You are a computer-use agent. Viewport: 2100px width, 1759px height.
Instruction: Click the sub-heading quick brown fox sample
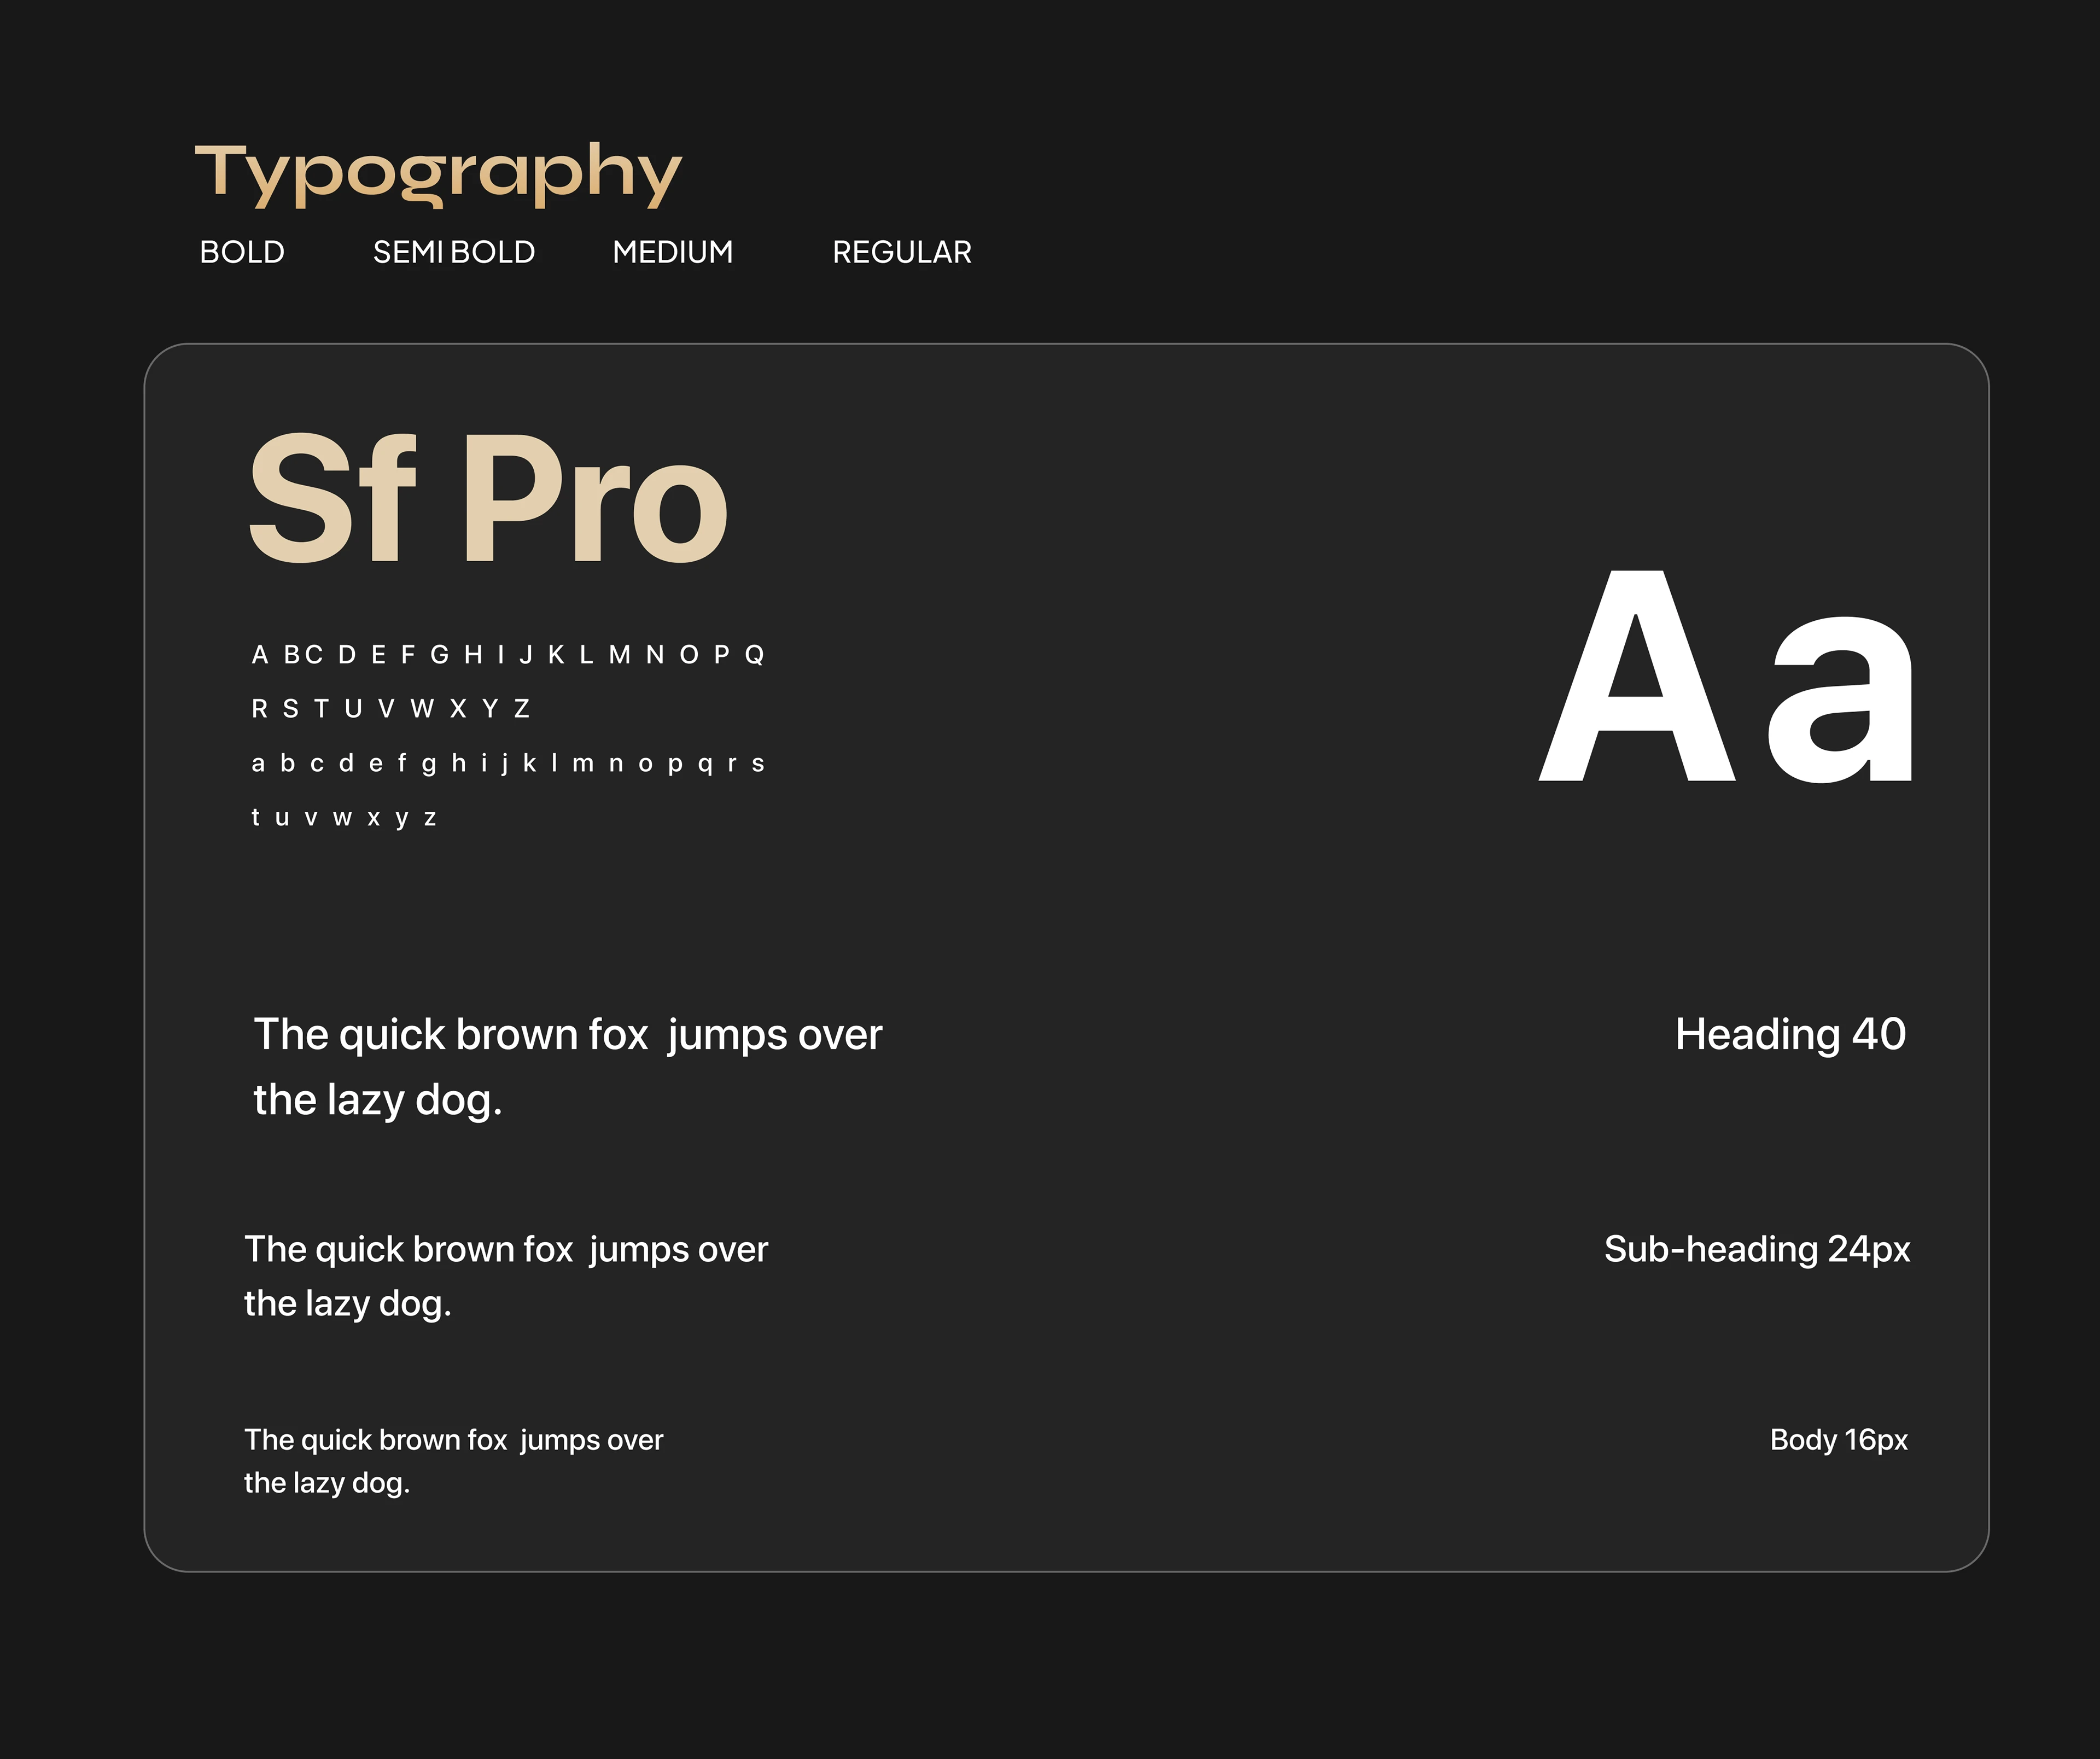click(x=506, y=1275)
